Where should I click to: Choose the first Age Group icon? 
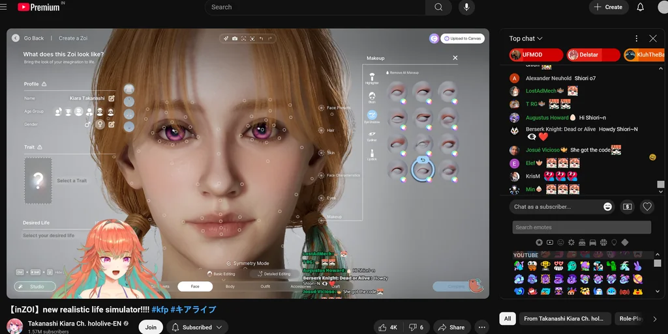pos(58,112)
